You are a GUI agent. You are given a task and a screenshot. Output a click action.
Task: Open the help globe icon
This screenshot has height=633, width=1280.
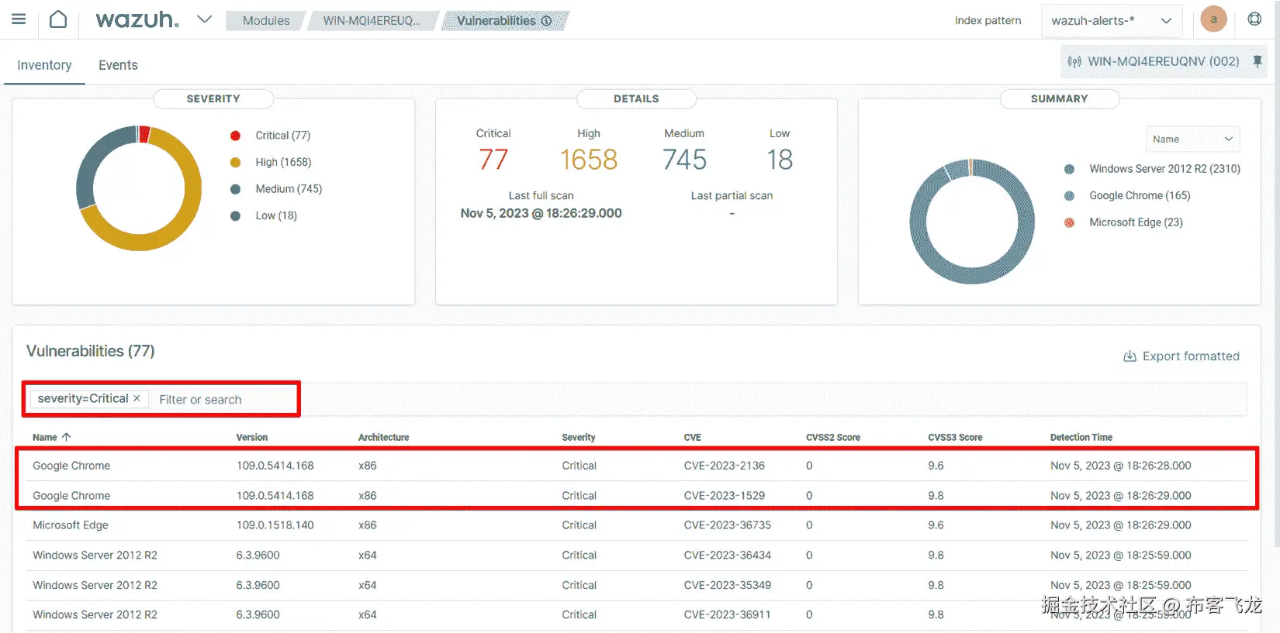[1254, 19]
